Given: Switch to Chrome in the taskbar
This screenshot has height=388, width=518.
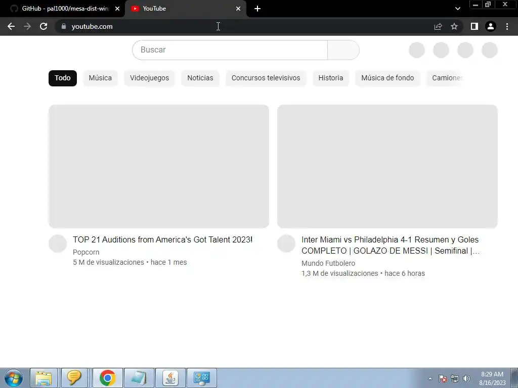Looking at the screenshot, I should point(107,378).
